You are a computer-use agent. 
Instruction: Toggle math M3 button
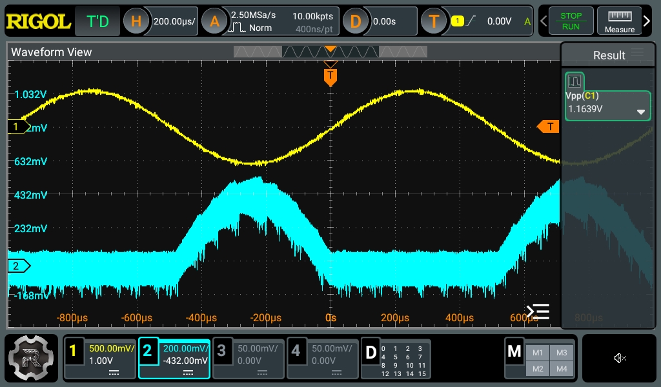point(562,352)
